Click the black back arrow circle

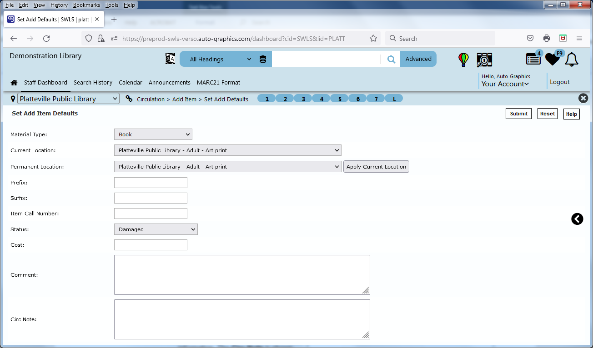coord(577,219)
